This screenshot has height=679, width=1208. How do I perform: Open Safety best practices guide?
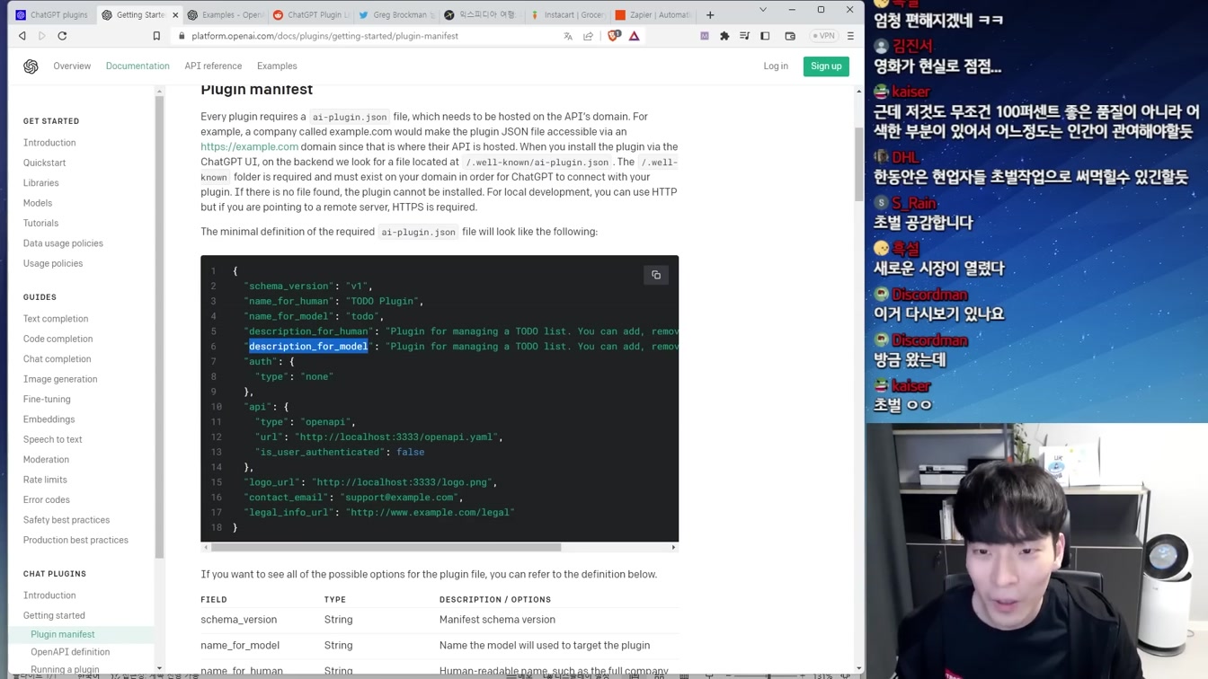click(67, 520)
